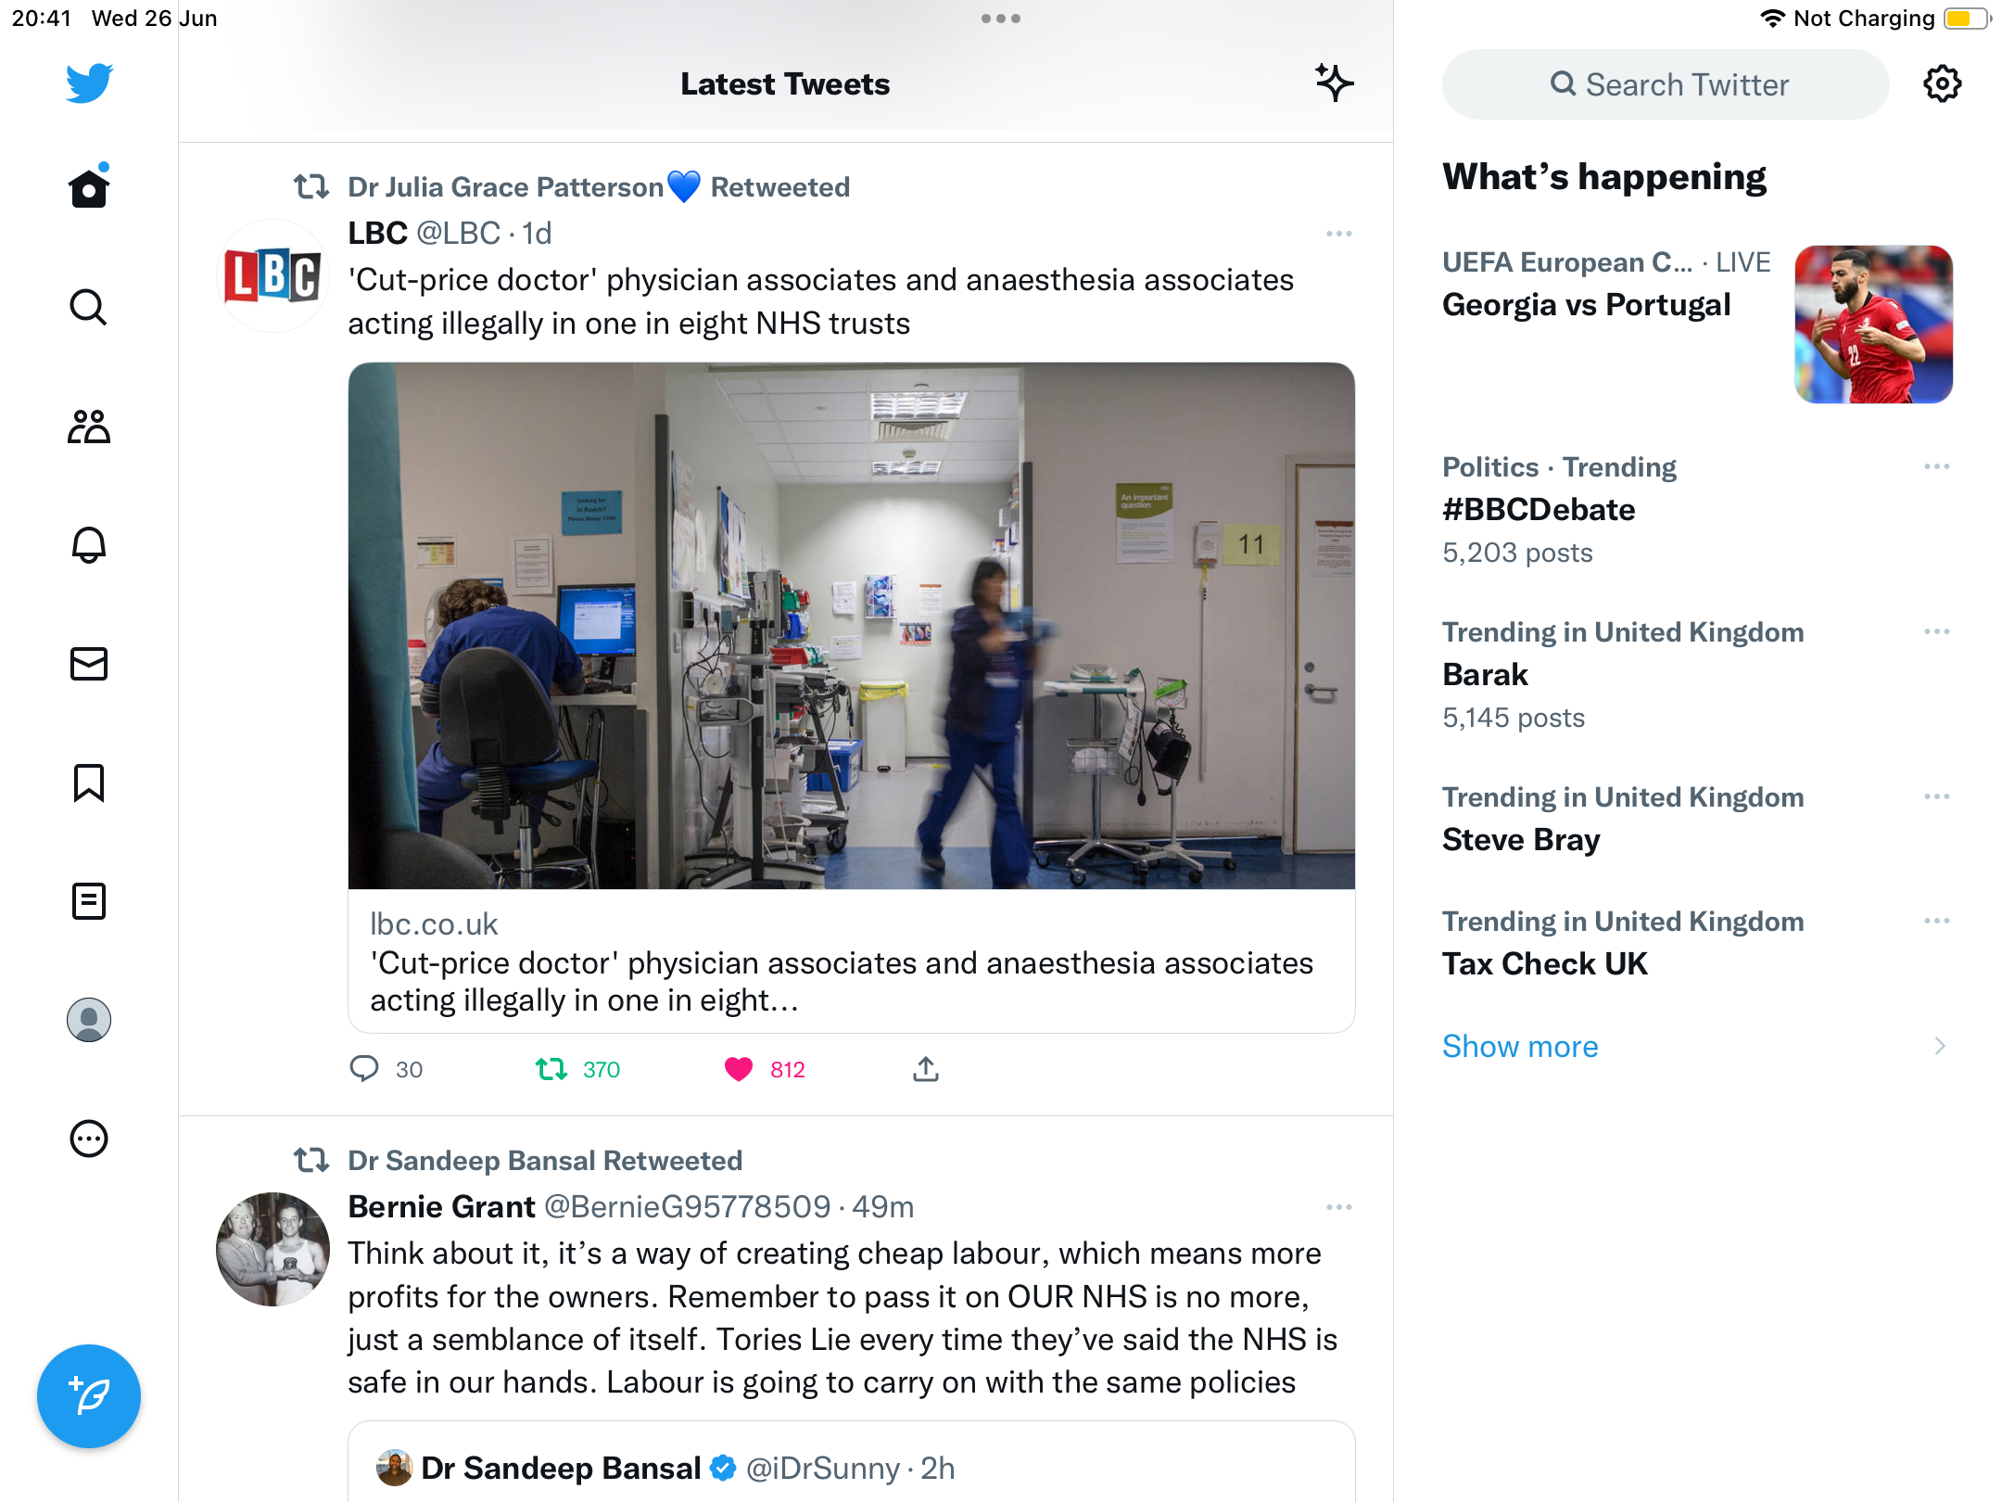Screen dimensions: 2002x1502
Task: Open the Explore search sidebar icon
Action: [89, 307]
